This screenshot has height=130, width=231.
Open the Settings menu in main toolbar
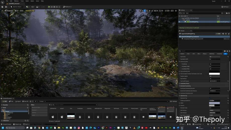point(225,7)
